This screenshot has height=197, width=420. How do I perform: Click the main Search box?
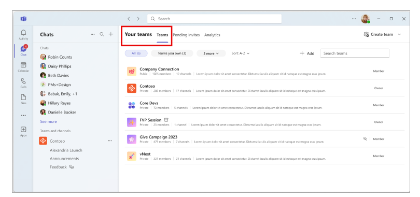pos(214,19)
